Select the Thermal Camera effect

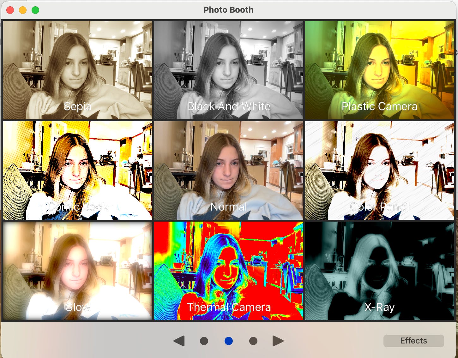click(x=229, y=271)
